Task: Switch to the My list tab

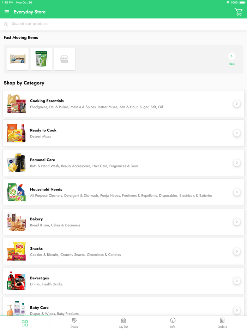Action: (123, 322)
